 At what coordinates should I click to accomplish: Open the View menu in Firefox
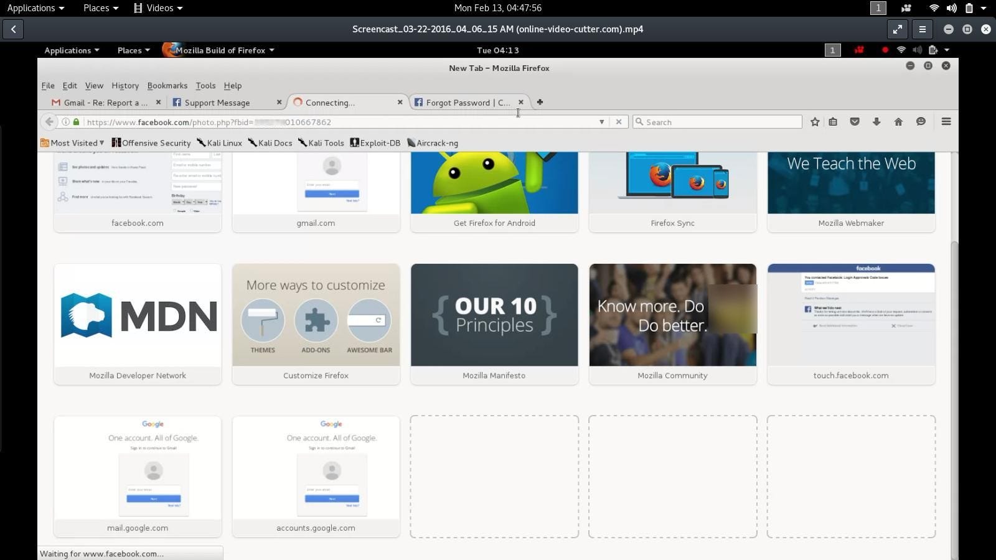94,86
